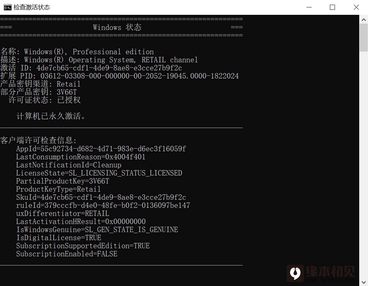Click LastConsumptionReason=0x4004f401 line

tap(81, 157)
